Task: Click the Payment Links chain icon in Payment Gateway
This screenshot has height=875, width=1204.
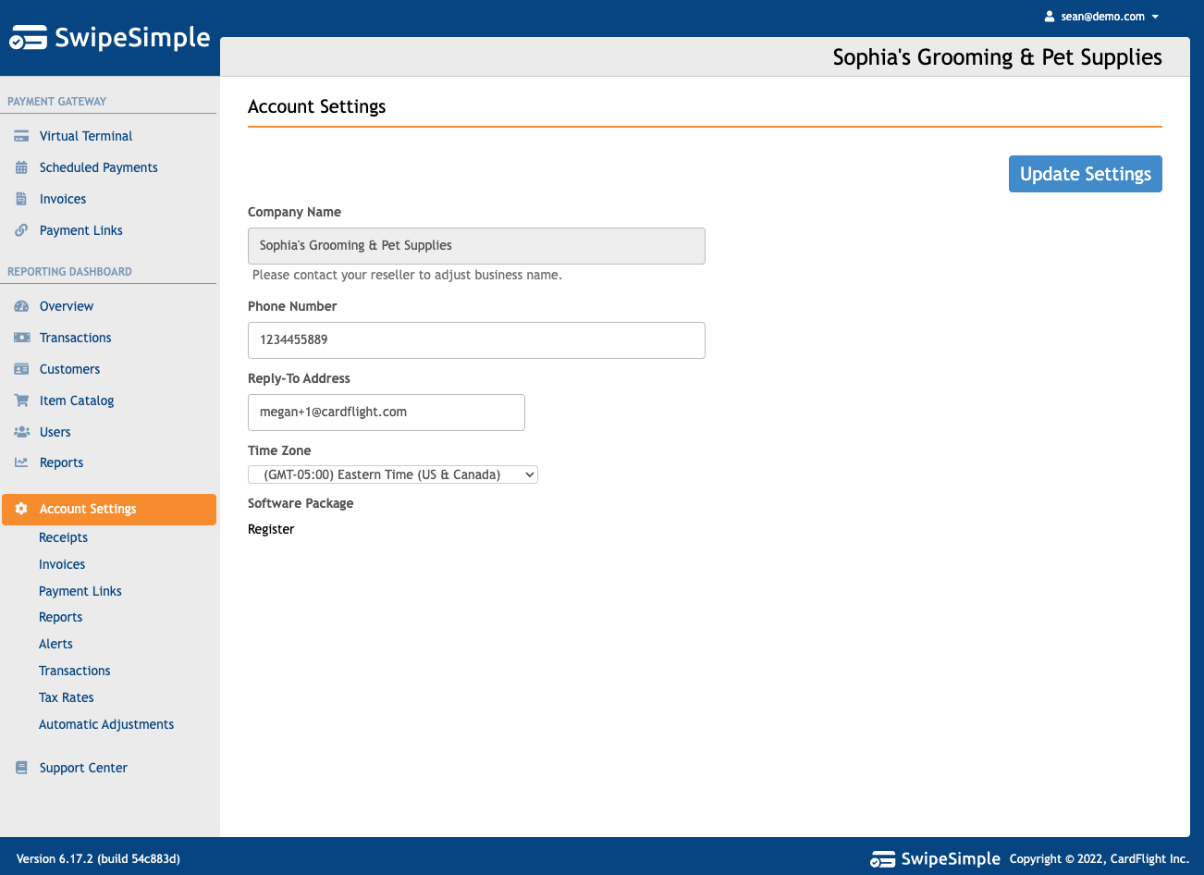Action: (21, 230)
